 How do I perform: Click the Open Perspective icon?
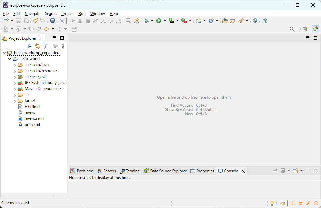(305, 29)
